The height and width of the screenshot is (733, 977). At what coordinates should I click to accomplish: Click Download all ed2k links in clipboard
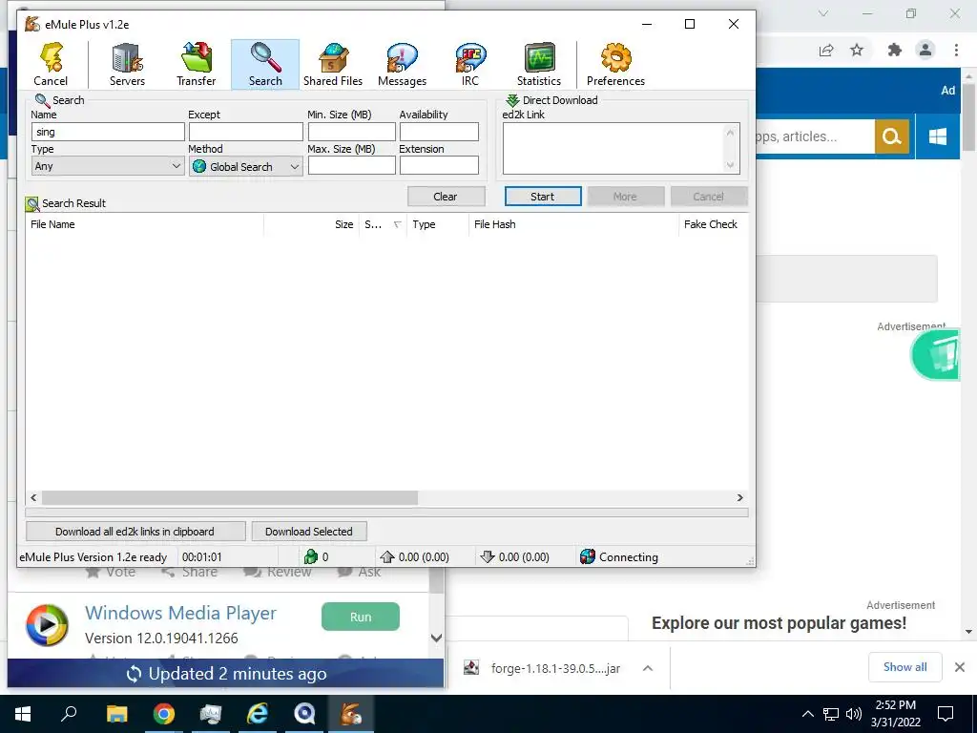pos(135,532)
